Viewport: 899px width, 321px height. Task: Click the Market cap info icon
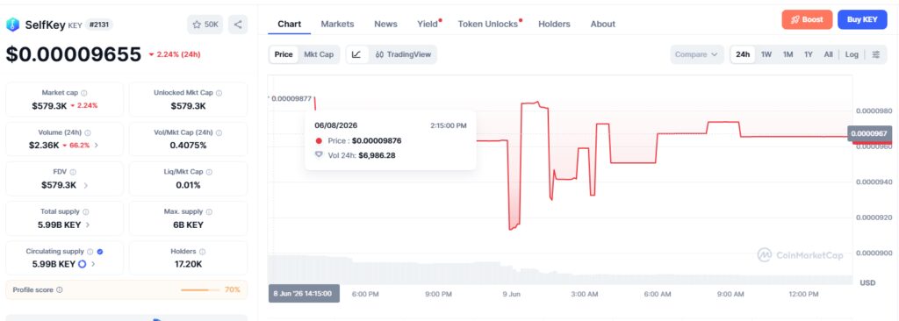tap(84, 93)
